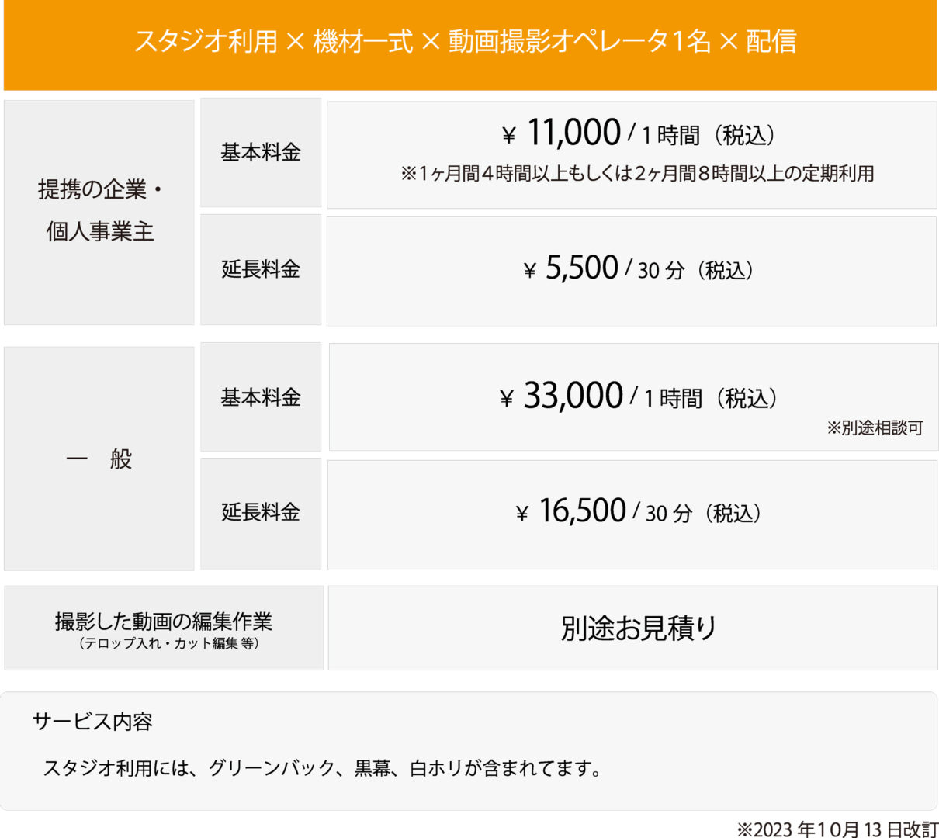Click 基本料金 cell for partner companies
Screen dimensions: 939x838
point(261,152)
